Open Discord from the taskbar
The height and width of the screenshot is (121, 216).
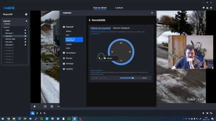58,119
